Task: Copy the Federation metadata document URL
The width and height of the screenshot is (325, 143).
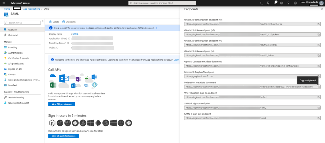Action: point(318,87)
